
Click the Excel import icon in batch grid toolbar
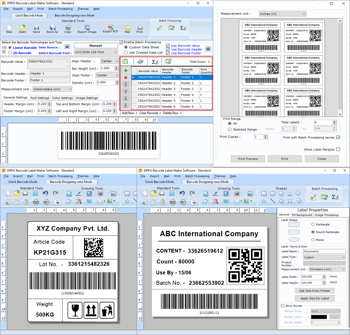[125, 62]
